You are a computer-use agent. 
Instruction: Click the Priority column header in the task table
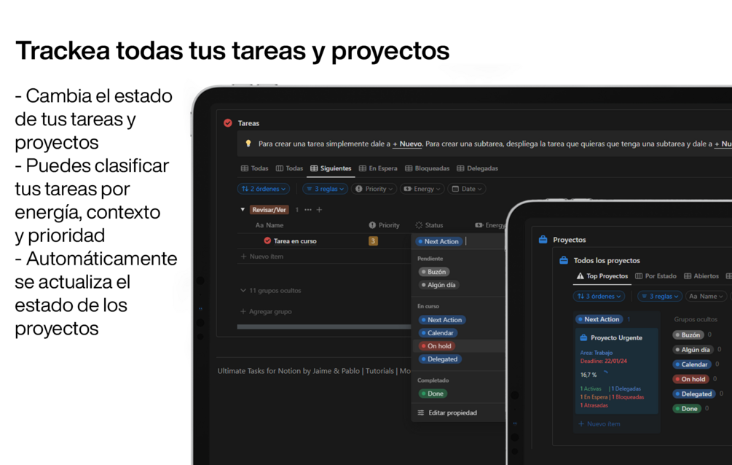(x=384, y=225)
